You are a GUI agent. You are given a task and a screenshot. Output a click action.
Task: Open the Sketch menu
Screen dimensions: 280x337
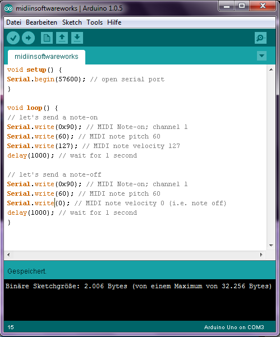pos(72,22)
